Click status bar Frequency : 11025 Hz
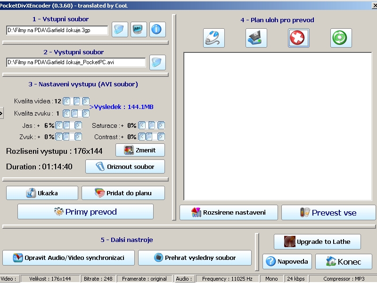377x283 pixels. point(227,279)
